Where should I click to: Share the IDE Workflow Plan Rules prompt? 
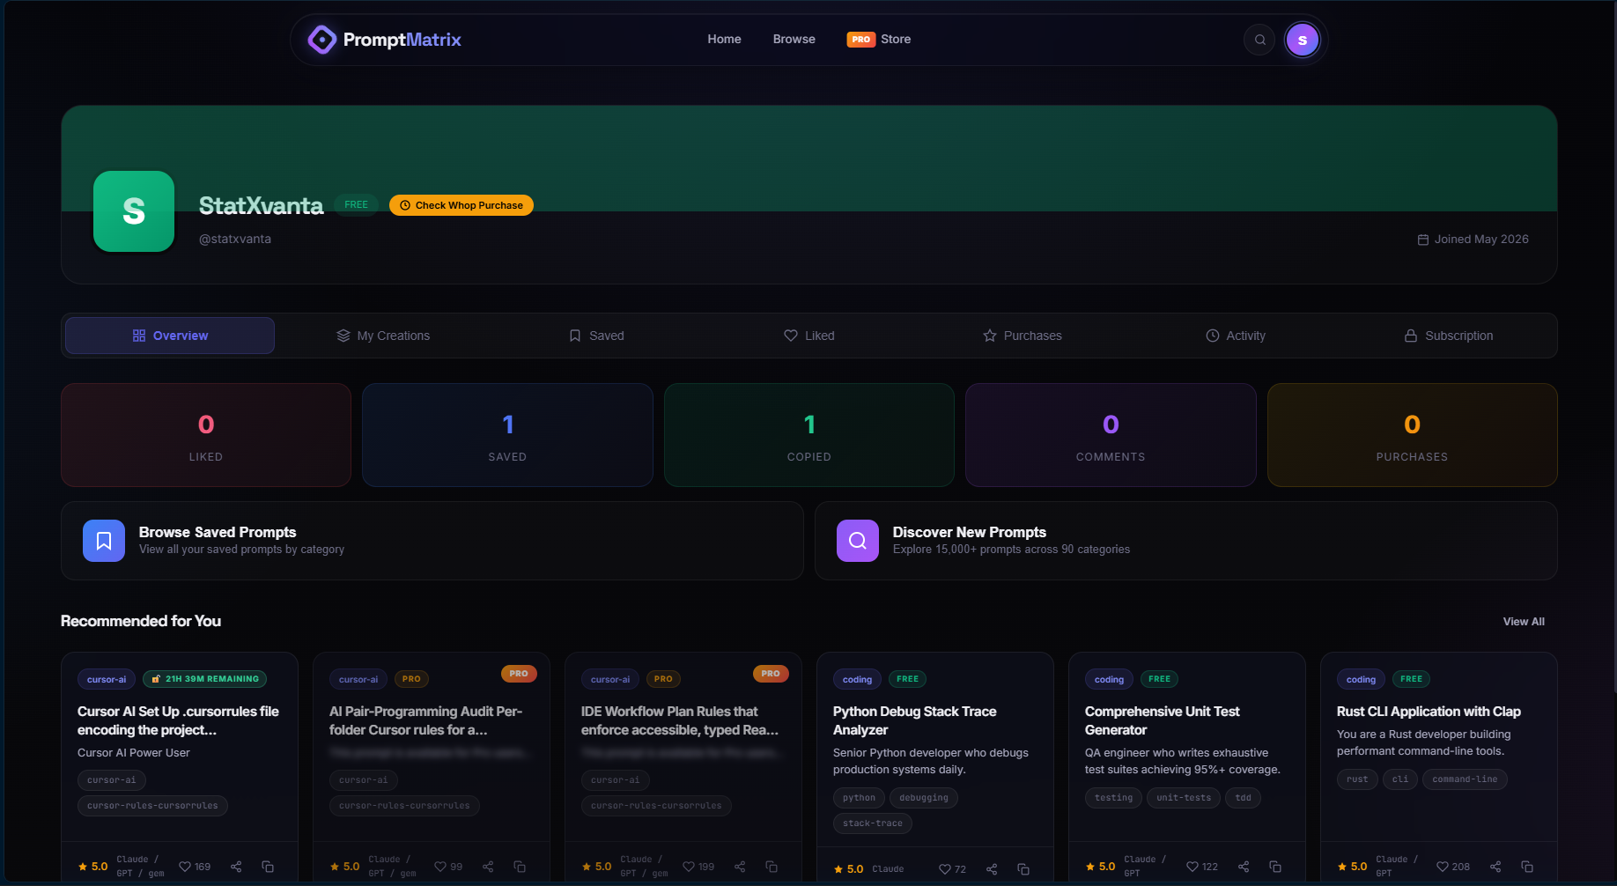[x=740, y=867]
